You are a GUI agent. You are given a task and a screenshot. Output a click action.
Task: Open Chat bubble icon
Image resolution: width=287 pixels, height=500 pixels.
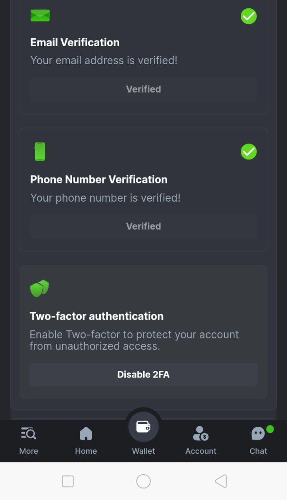[x=258, y=434]
